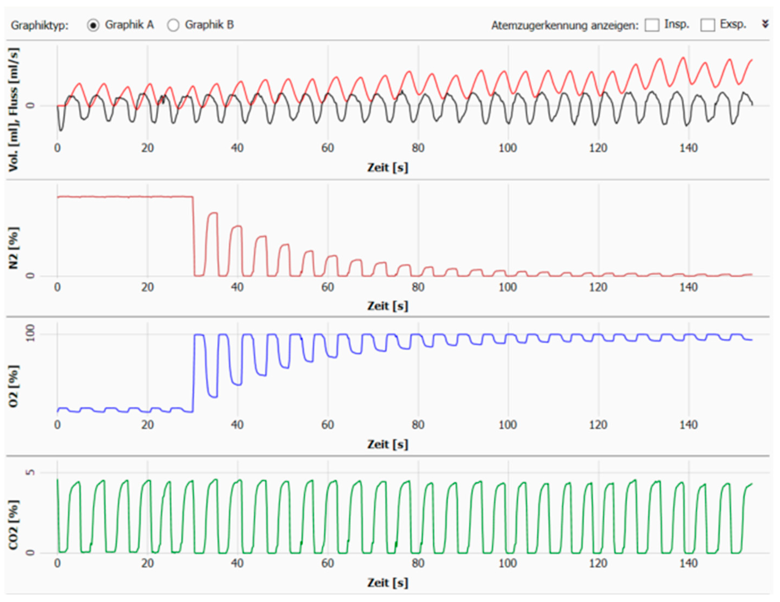Click the 140 time tick under O2 chart
The height and width of the screenshot is (602, 780).
point(688,425)
